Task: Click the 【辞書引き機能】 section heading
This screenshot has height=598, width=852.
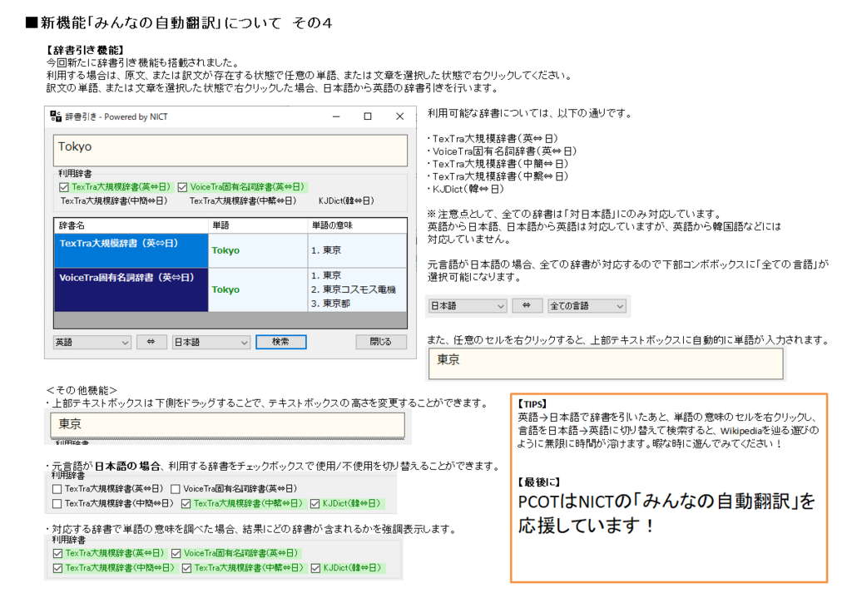Action: pos(86,50)
